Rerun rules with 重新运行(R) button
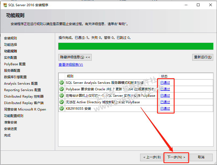The width and height of the screenshot is (217, 165). pos(202,57)
